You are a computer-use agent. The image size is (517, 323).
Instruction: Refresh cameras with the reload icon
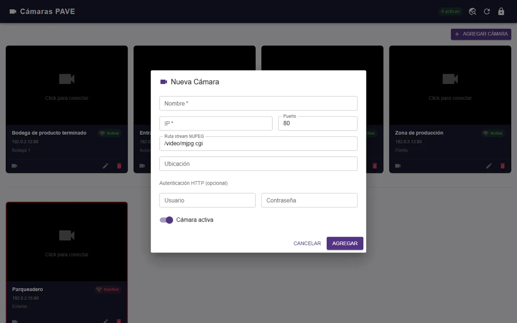pos(487,11)
